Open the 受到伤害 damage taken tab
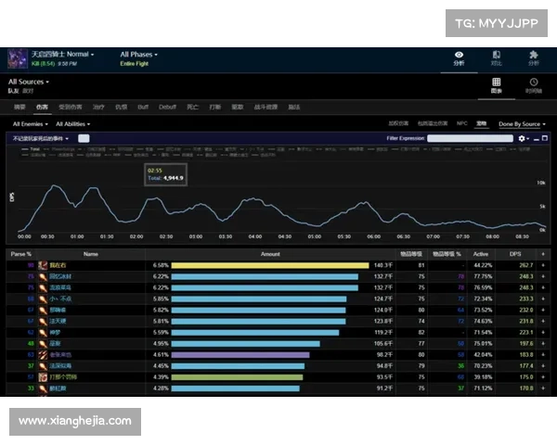Image resolution: width=557 pixels, height=445 pixels. [71, 107]
